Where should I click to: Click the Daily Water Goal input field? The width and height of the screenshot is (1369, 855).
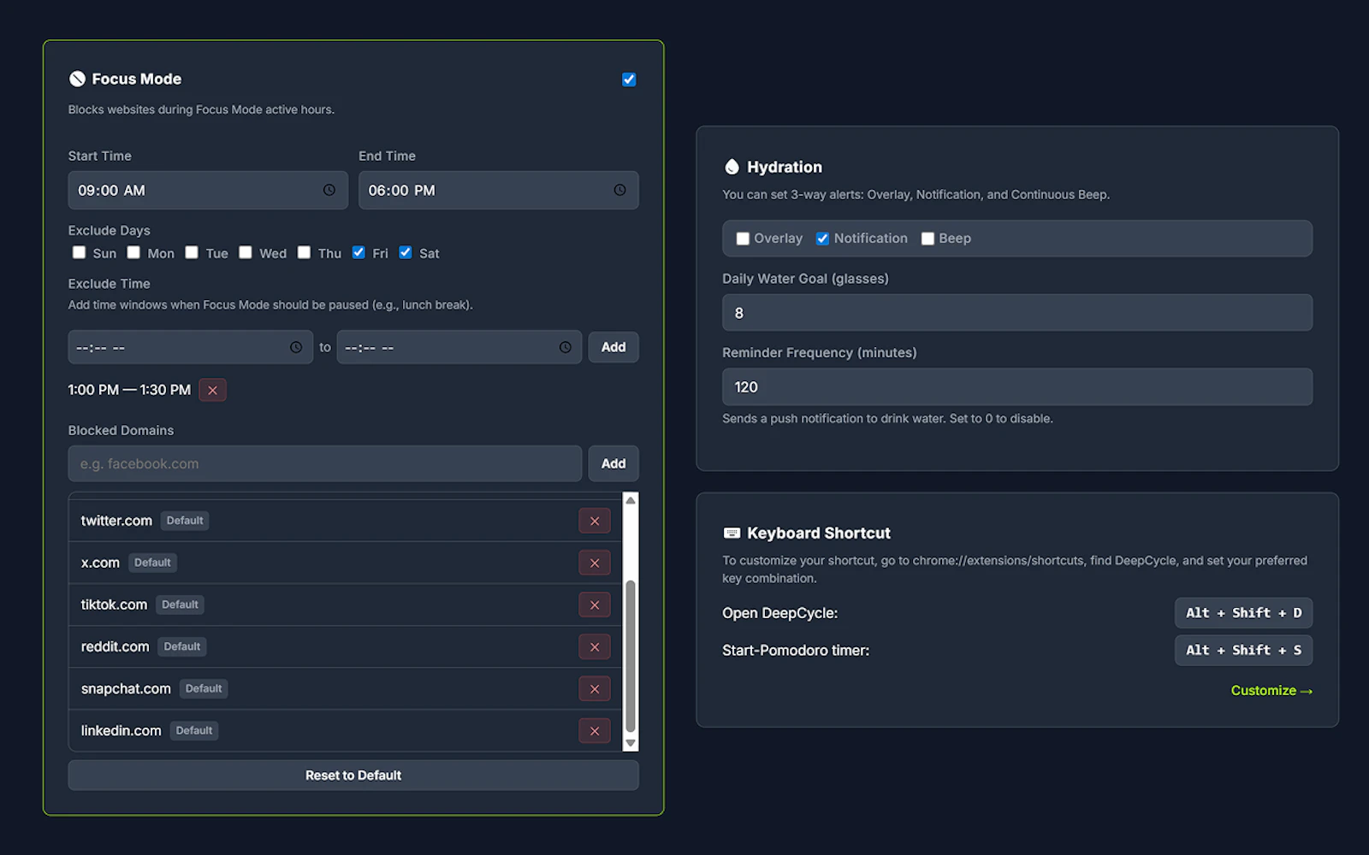click(x=1016, y=312)
